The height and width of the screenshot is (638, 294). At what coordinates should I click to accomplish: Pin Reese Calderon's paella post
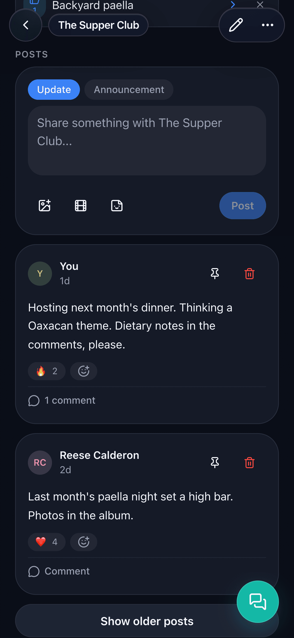[215, 463]
